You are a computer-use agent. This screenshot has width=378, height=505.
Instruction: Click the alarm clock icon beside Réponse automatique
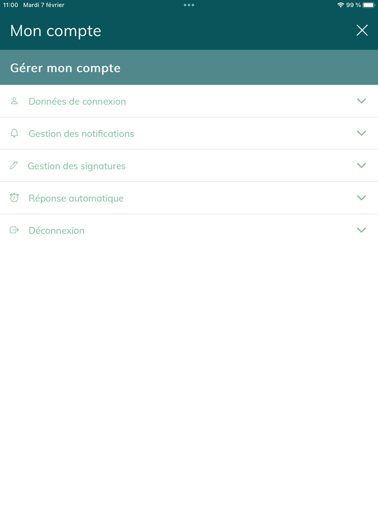[x=14, y=198]
